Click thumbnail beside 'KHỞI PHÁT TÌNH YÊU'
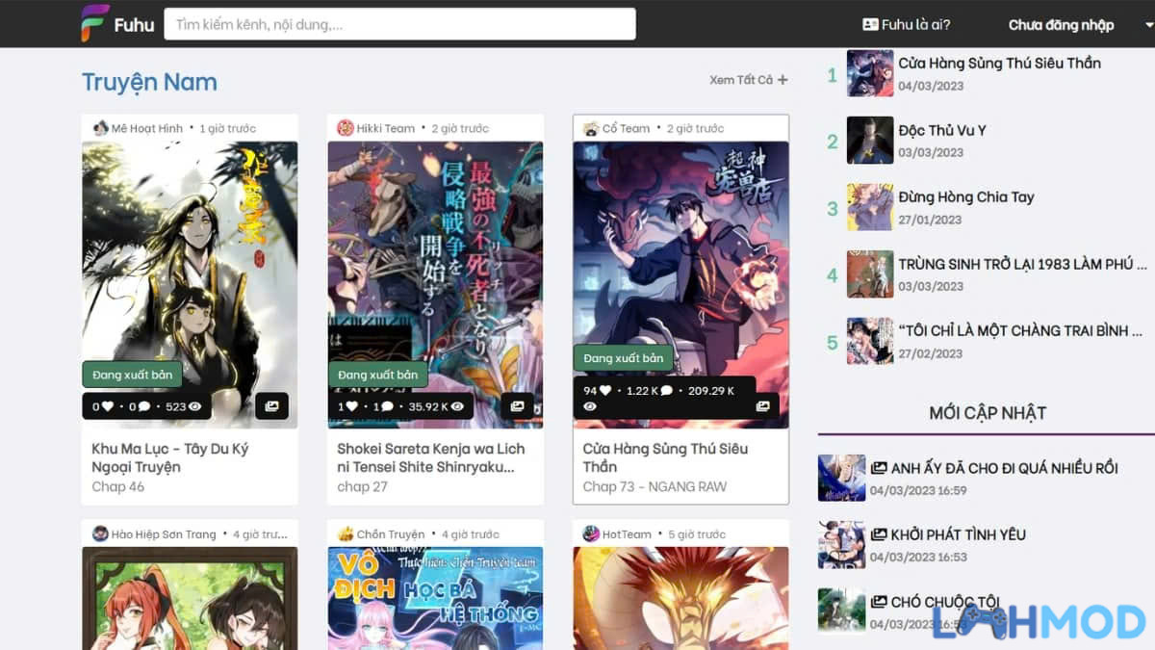Screen dimensions: 1155x650 pyautogui.click(x=841, y=545)
